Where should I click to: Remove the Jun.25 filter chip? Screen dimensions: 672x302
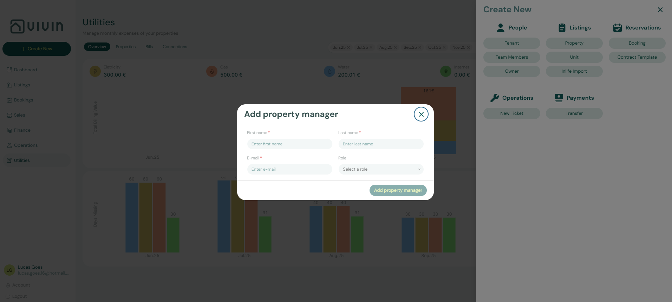348,47
